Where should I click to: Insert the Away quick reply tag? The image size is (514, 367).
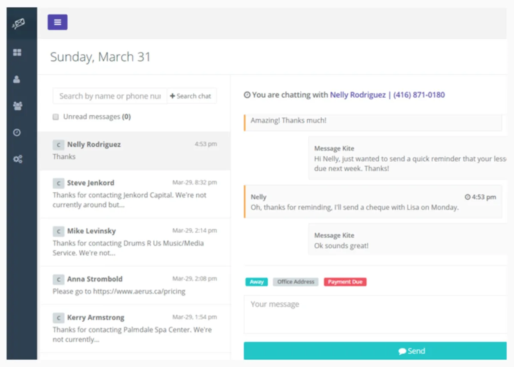tap(257, 282)
